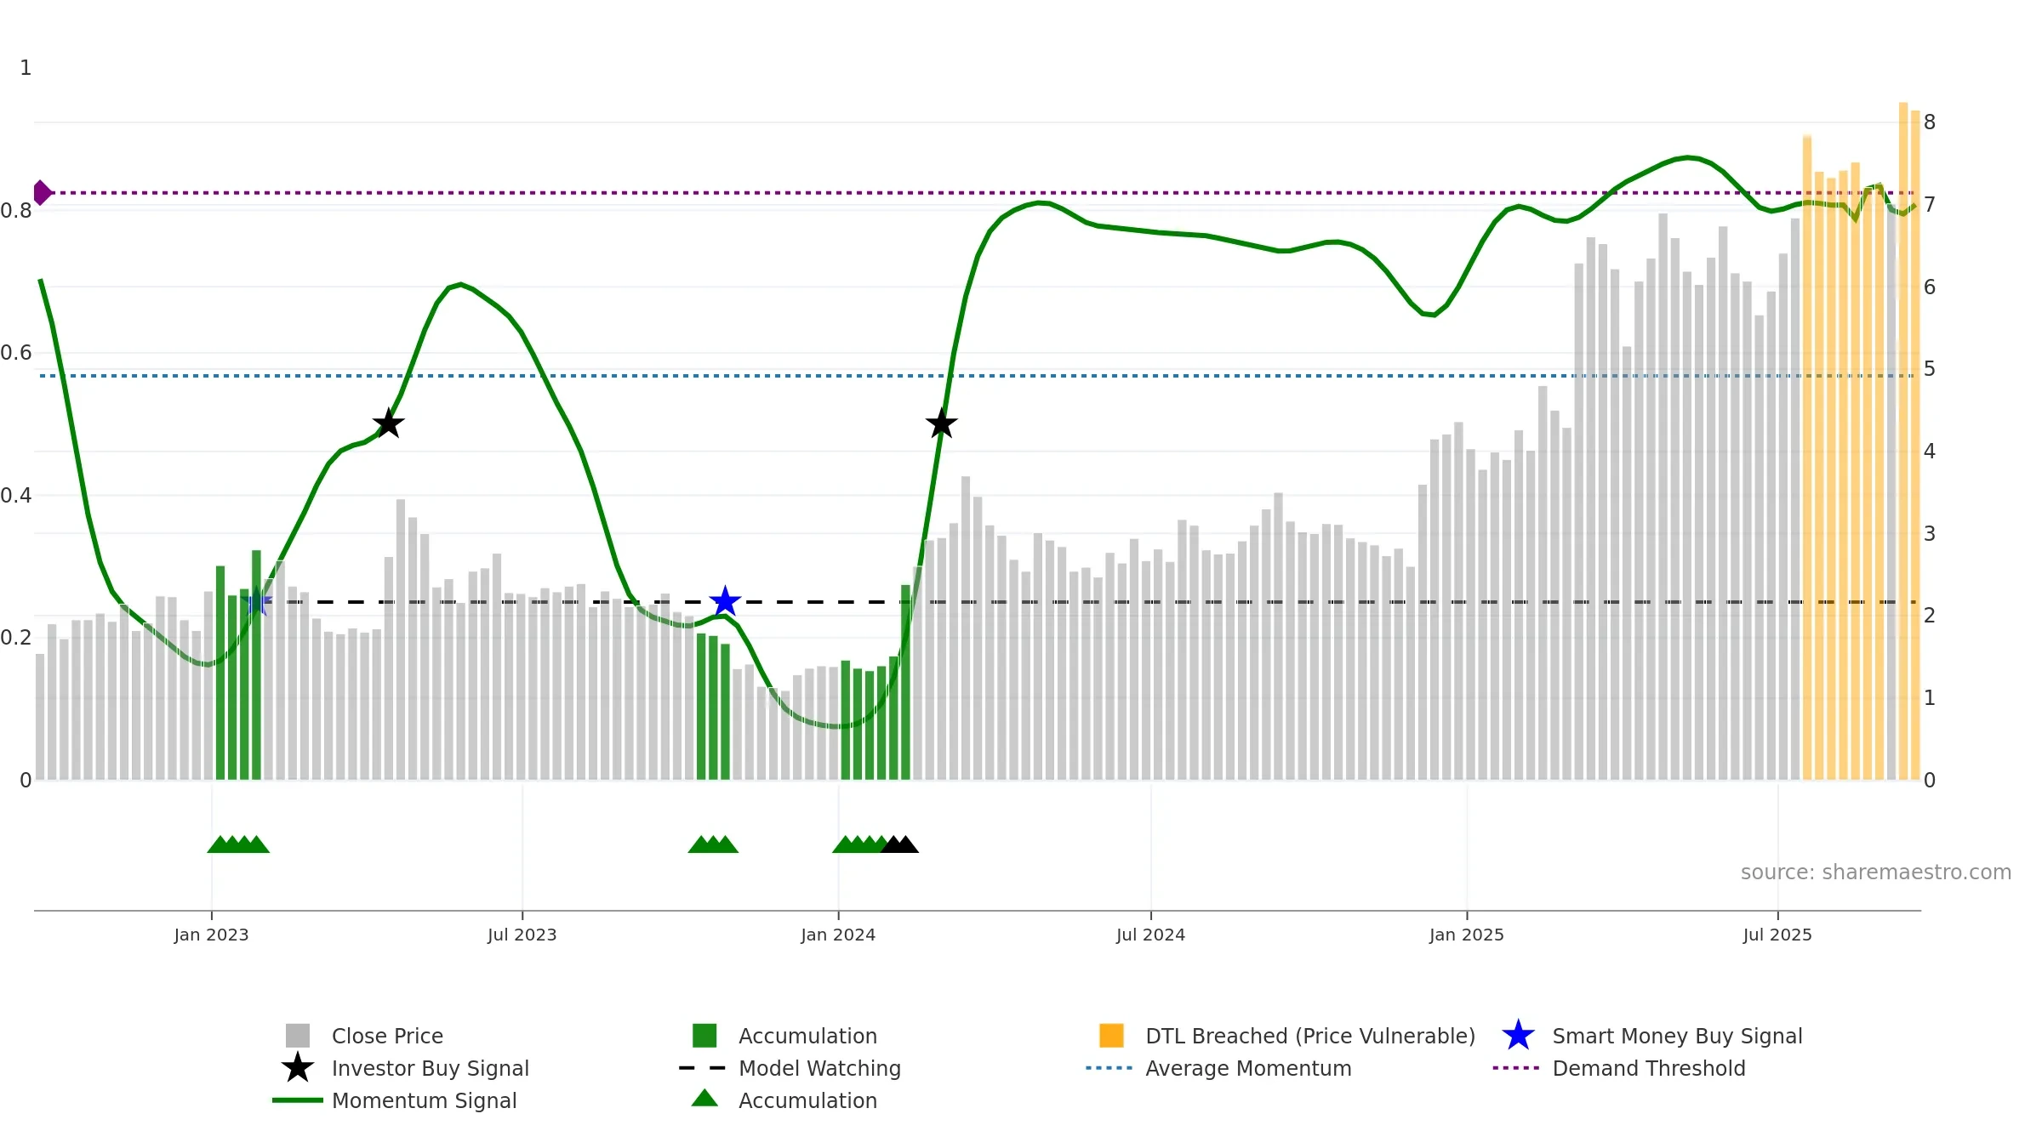2042x1148 pixels.
Task: Click the blue star near late 2023
Action: 725,602
